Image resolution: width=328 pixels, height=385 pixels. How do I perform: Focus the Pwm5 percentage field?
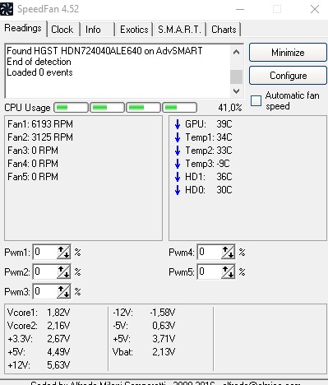tap(210, 271)
